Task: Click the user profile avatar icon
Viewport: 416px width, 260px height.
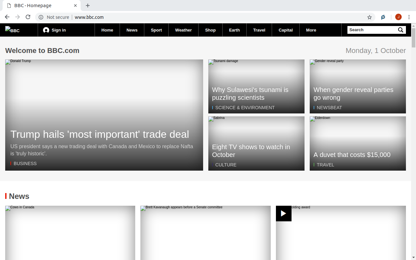Action: pos(398,17)
